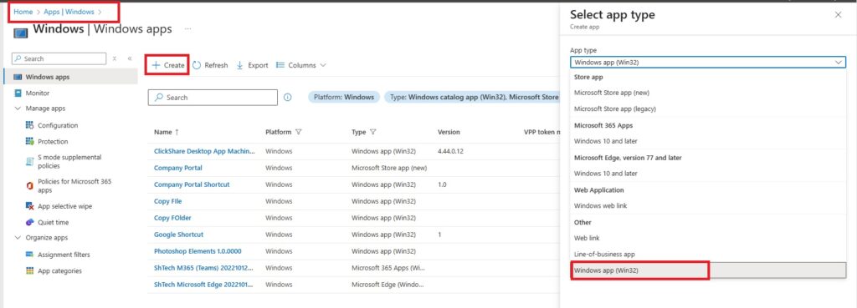This screenshot has height=308, width=857.
Task: Click the Platform column filter funnel icon
Action: pyautogui.click(x=299, y=132)
